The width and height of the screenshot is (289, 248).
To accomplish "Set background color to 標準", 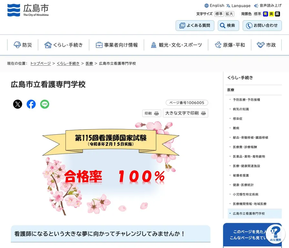I will (x=257, y=14).
